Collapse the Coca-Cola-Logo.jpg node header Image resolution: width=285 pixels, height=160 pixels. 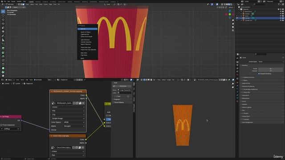52,136
